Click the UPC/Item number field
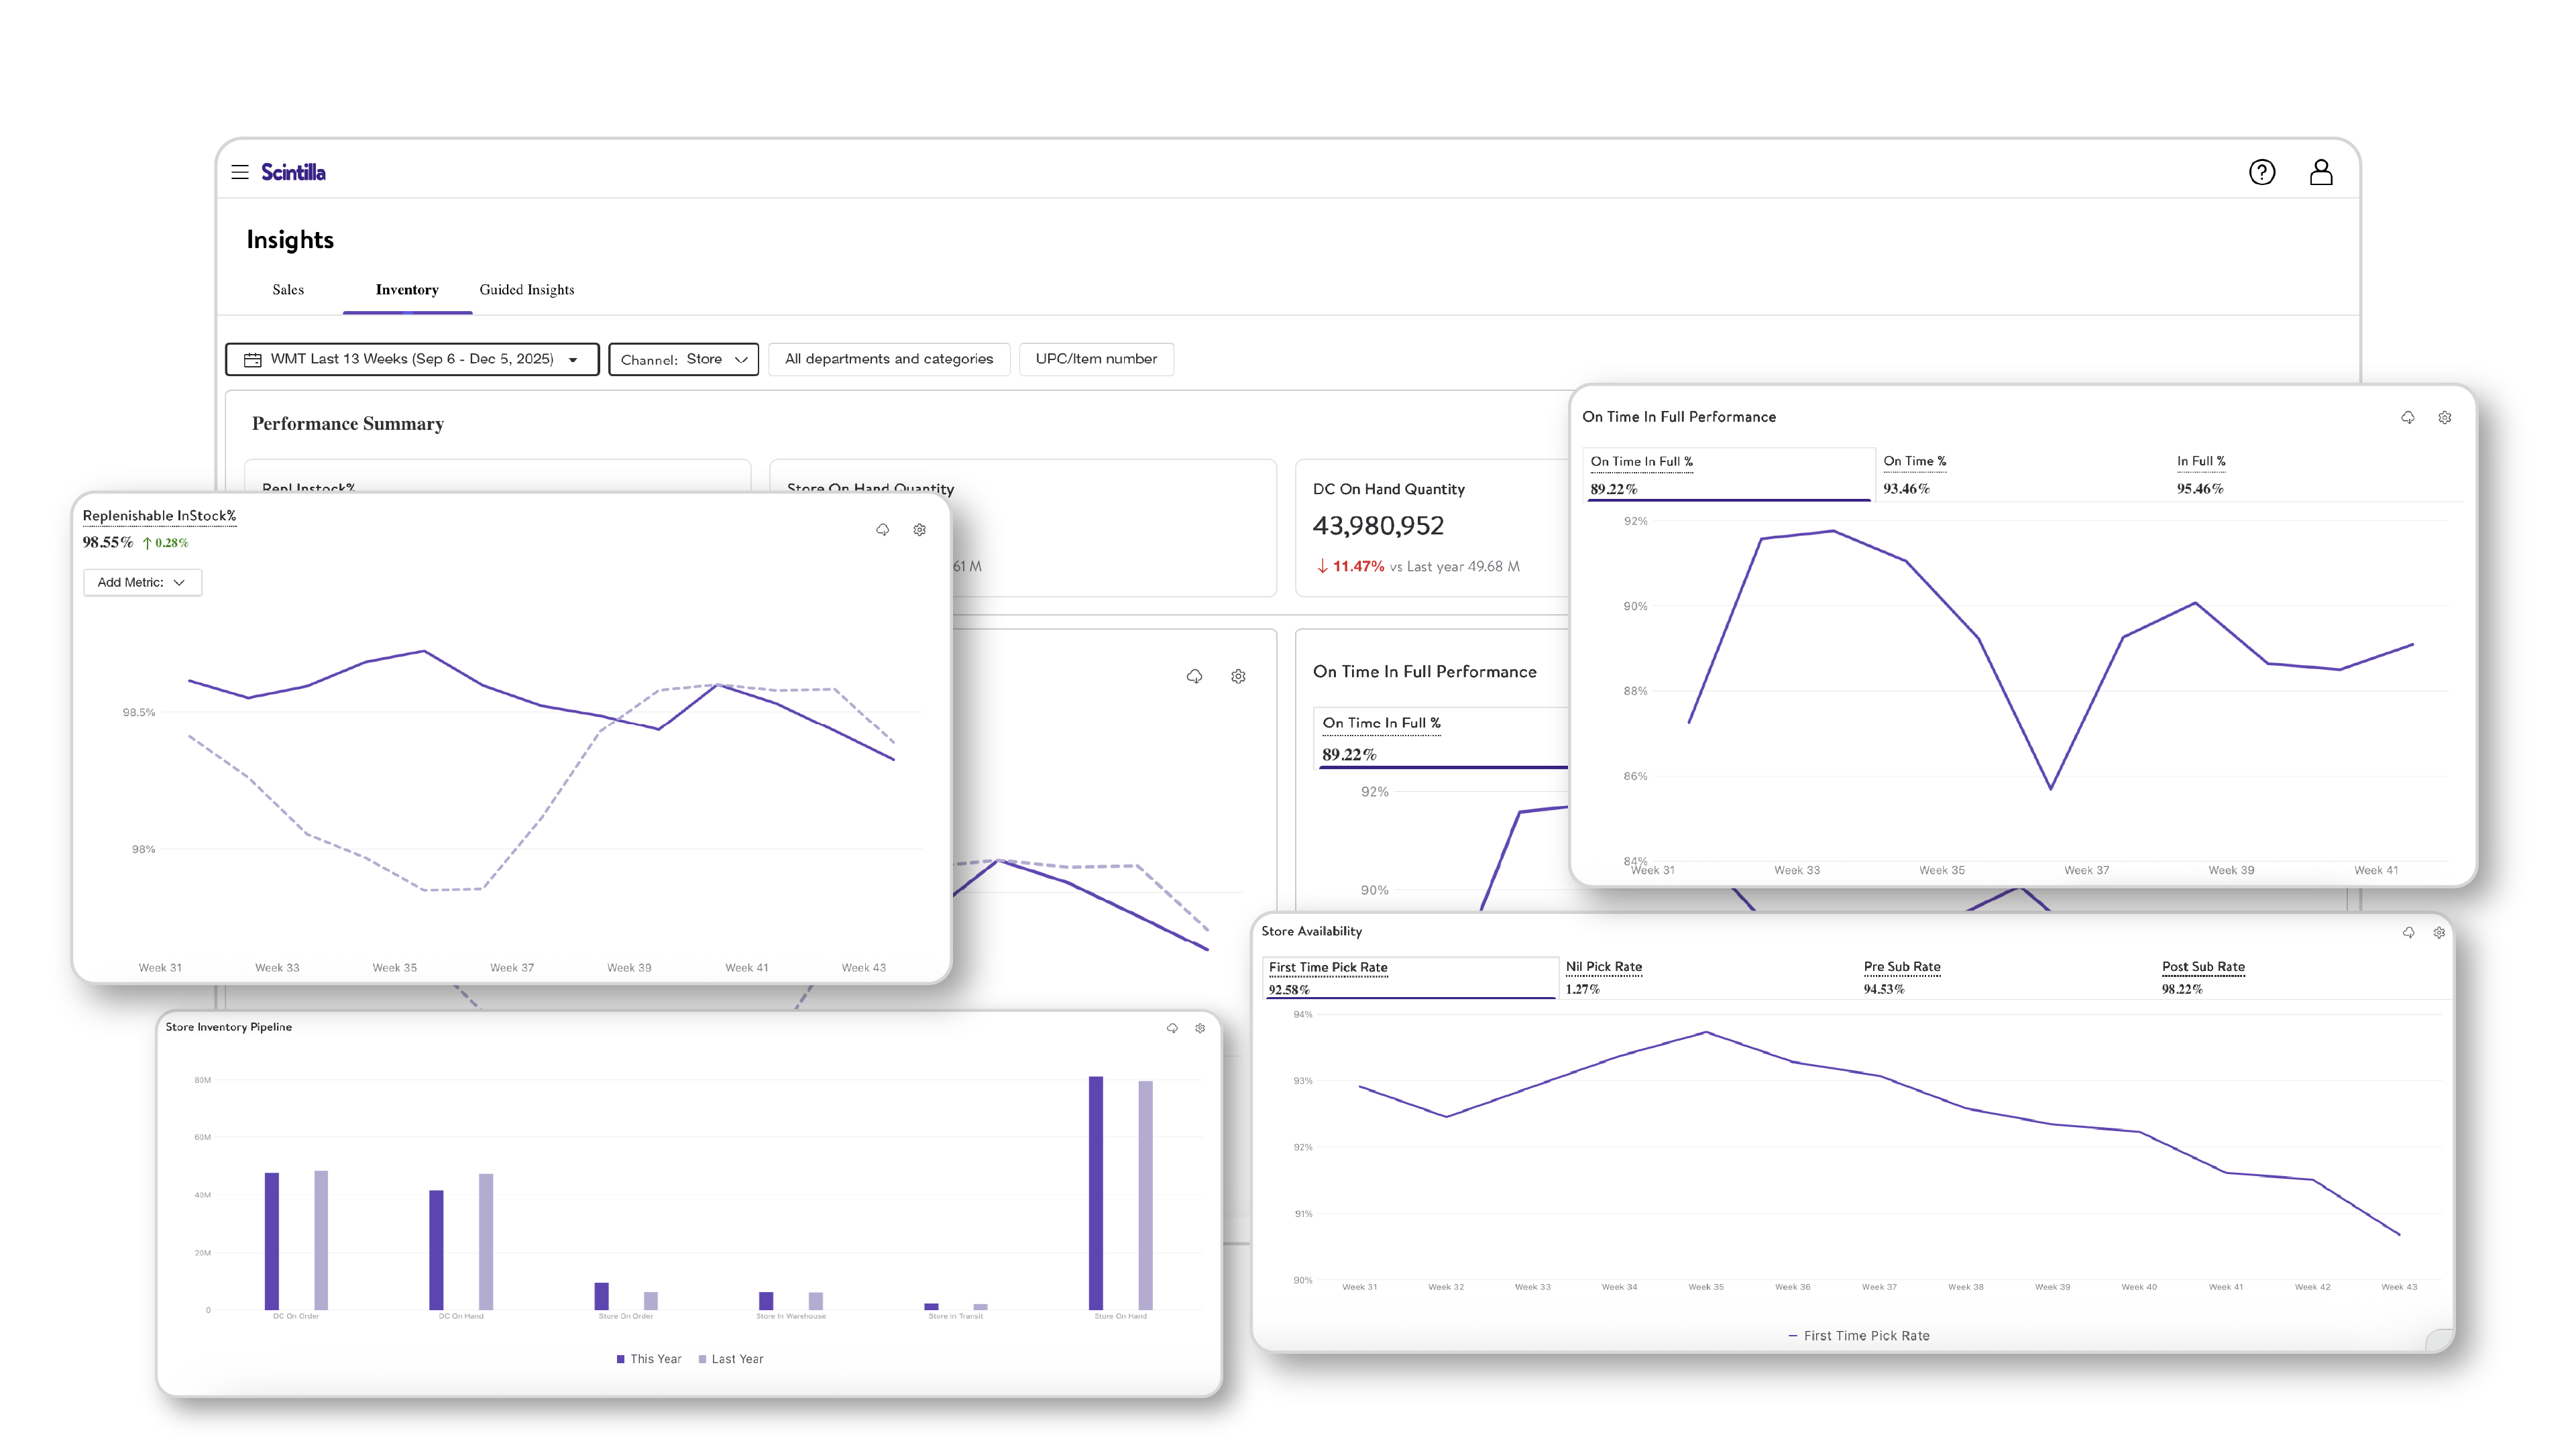 pyautogui.click(x=1096, y=359)
